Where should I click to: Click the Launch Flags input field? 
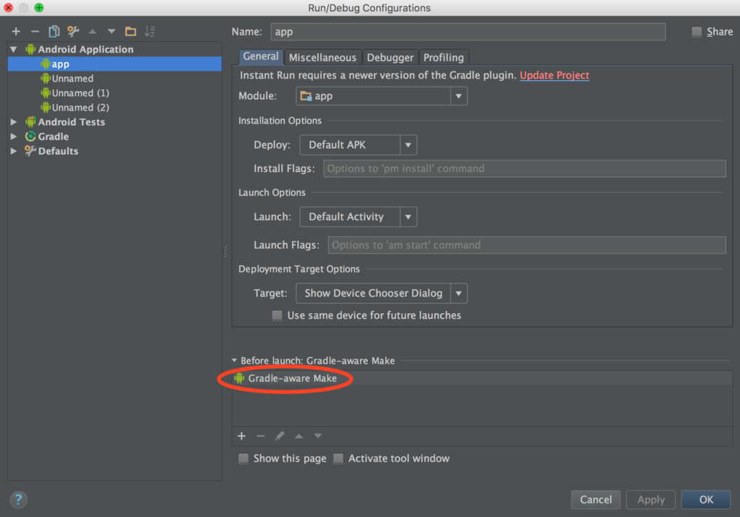coord(527,245)
